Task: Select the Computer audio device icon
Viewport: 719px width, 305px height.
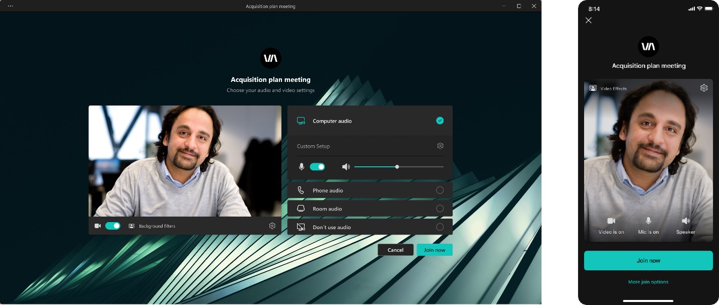Action: [x=301, y=121]
